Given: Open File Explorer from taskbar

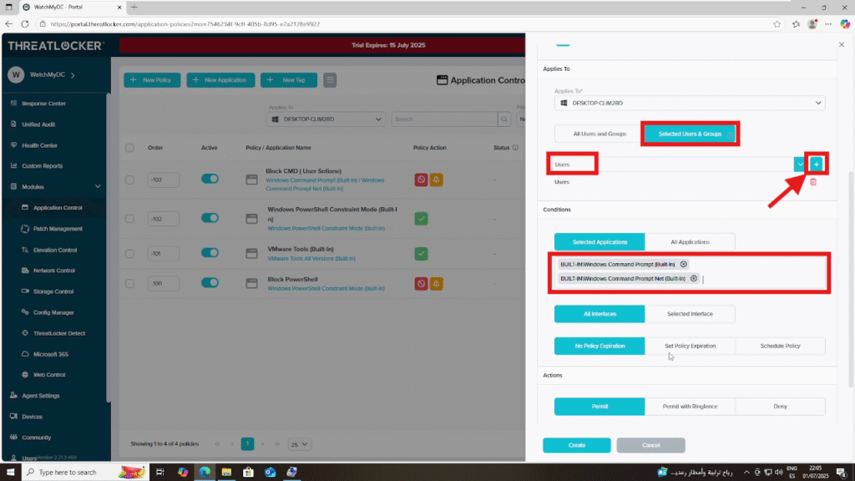Looking at the screenshot, I should [x=226, y=473].
